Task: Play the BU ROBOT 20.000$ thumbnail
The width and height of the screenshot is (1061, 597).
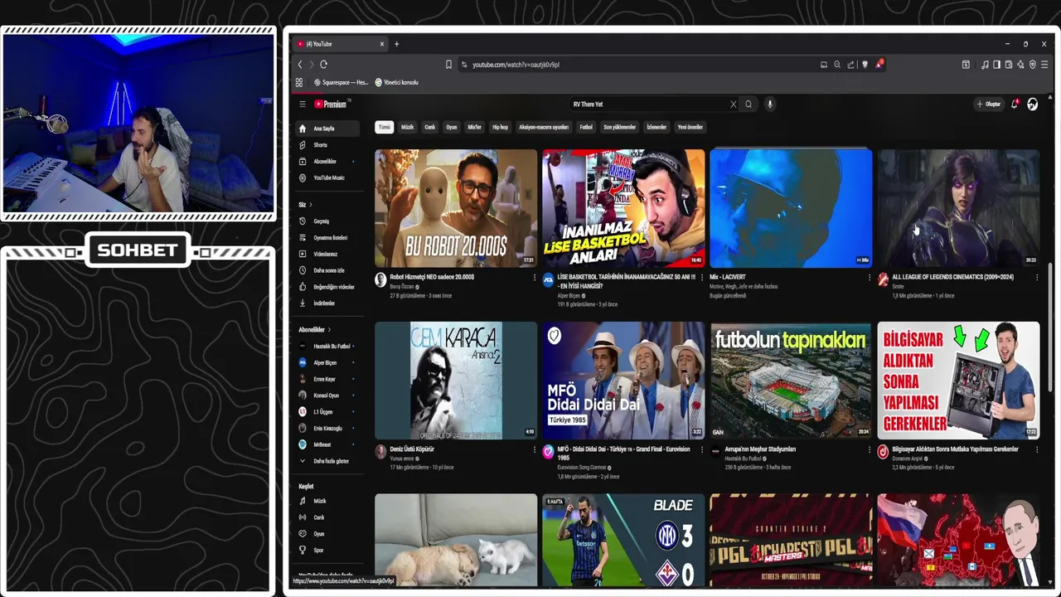Action: (455, 208)
